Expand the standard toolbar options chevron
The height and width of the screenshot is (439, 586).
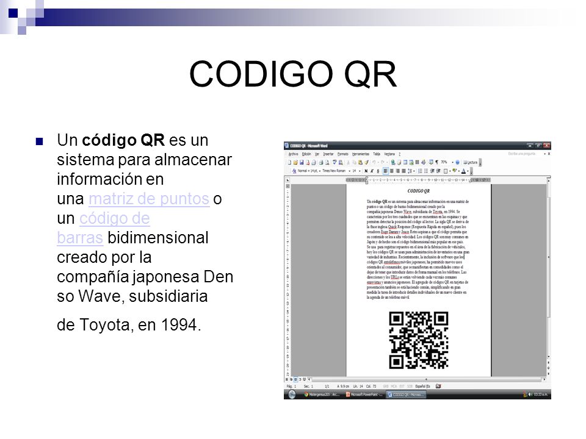pos(480,163)
